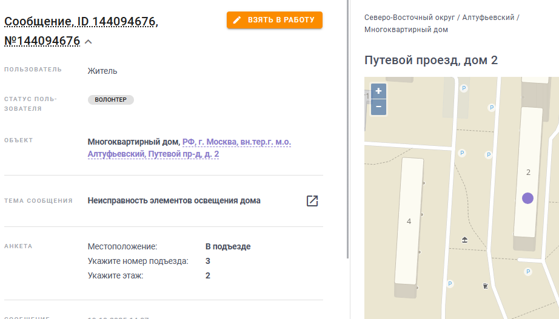Click breadcrumb 'Алтуфьевский'
The image size is (559, 319).
coord(489,18)
